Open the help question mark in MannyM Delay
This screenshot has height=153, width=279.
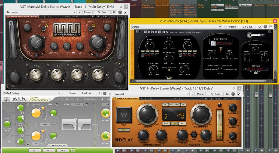(x=126, y=17)
